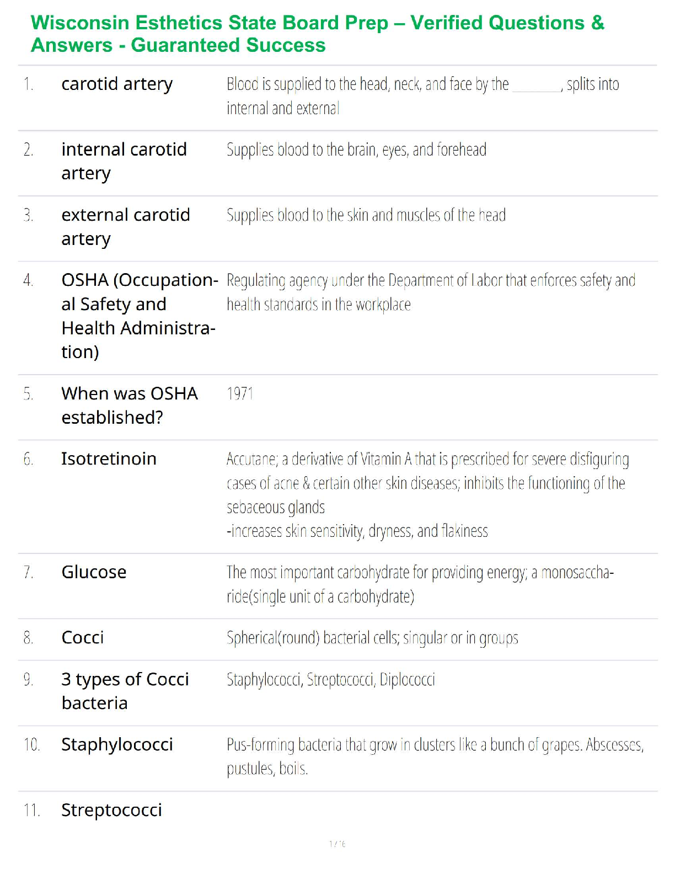Click the "internal carotid artery" term
The image size is (675, 874).
[x=124, y=161]
